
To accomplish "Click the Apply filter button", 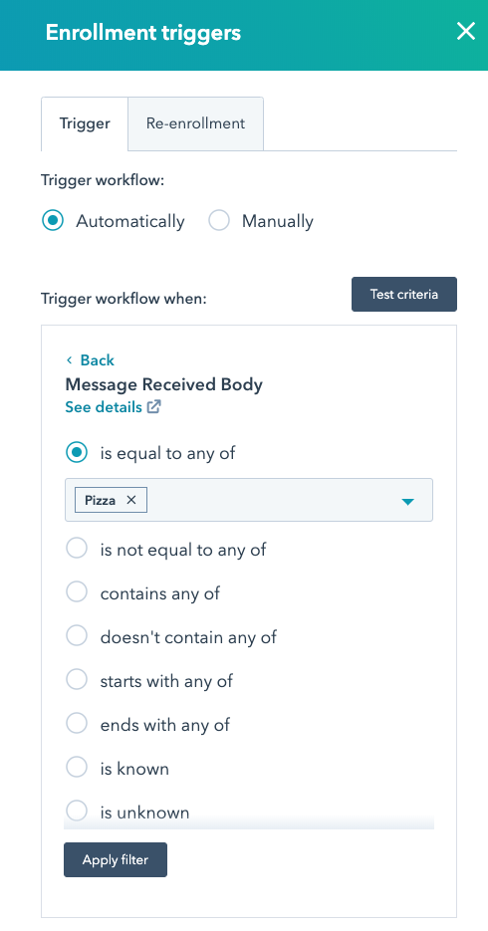I will click(x=116, y=859).
